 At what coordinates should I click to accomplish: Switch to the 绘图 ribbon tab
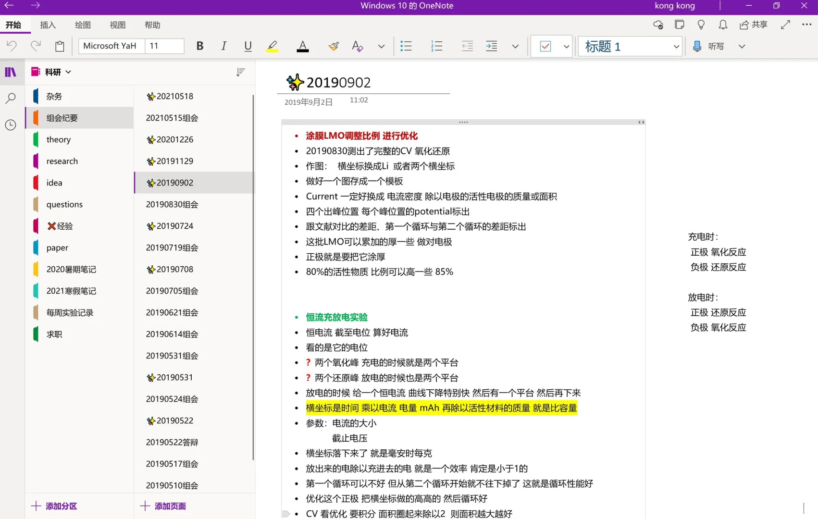pos(82,25)
